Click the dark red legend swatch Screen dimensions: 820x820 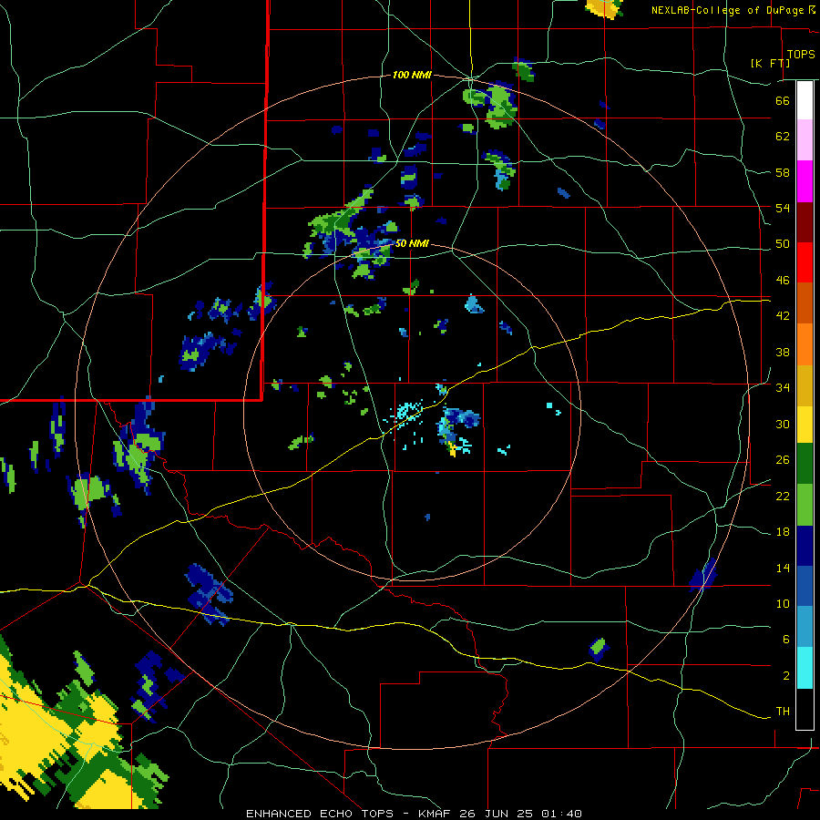point(805,222)
